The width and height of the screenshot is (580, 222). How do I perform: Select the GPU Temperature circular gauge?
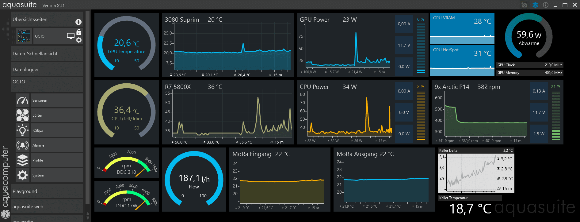127,45
